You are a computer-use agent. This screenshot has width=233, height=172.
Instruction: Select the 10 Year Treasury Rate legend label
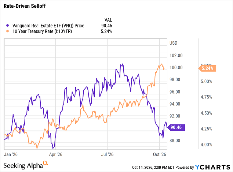(42, 31)
